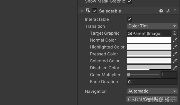Click the Highlighted Color label
Screen dimensions: 180x105
107,47
